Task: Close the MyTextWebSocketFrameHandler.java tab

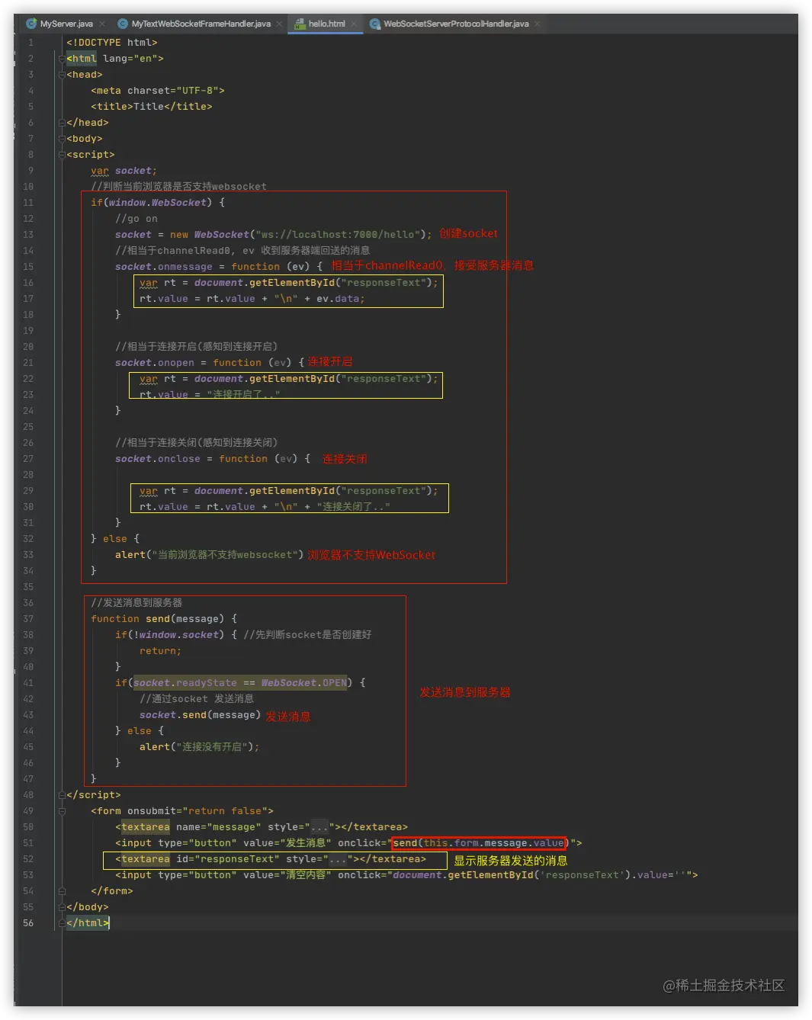Action: [279, 24]
